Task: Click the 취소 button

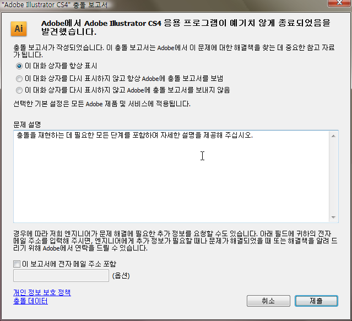Action: coord(268,301)
